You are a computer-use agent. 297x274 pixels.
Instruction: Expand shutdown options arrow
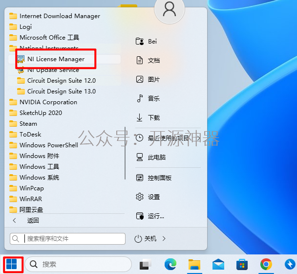164,238
